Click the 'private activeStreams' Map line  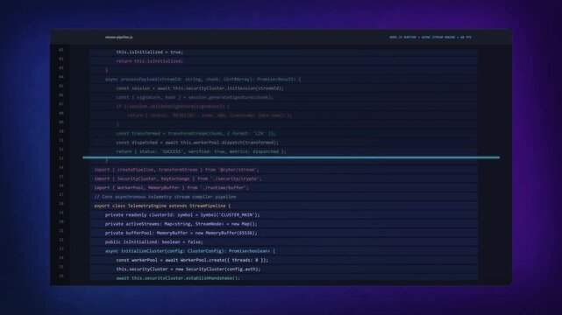pyautogui.click(x=181, y=224)
